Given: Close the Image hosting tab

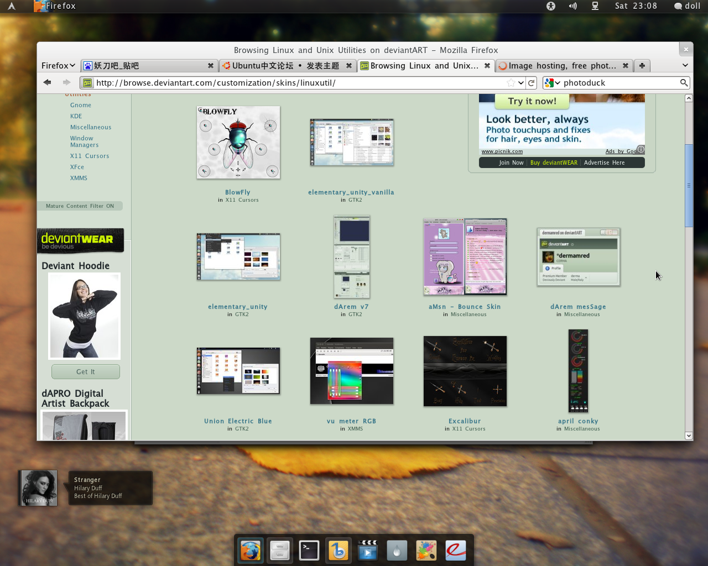Looking at the screenshot, I should 626,66.
